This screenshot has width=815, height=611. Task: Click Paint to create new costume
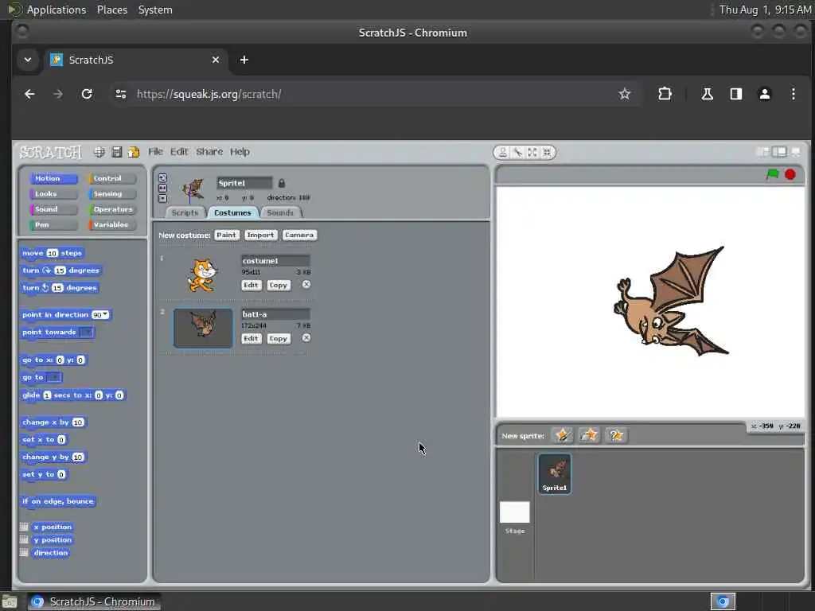click(x=226, y=235)
